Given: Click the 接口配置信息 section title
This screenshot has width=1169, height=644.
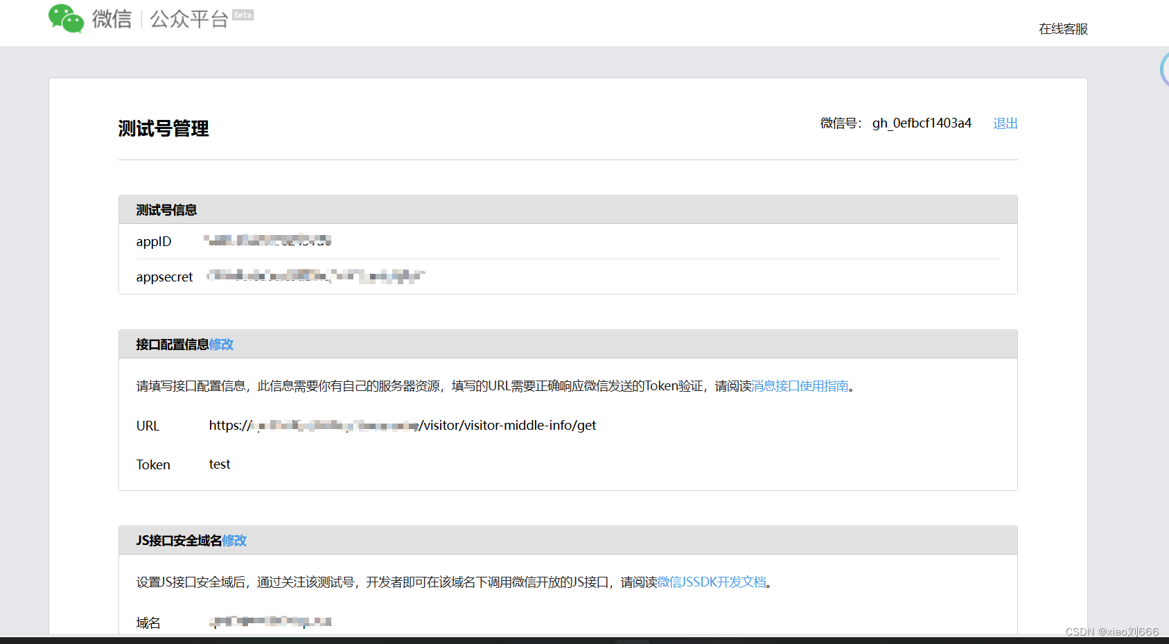Looking at the screenshot, I should pos(173,345).
